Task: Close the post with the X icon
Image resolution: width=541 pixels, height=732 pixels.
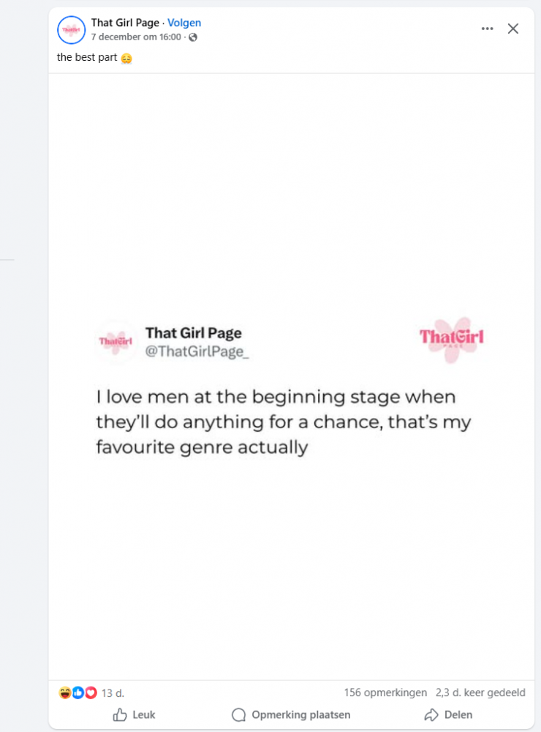Action: click(513, 29)
